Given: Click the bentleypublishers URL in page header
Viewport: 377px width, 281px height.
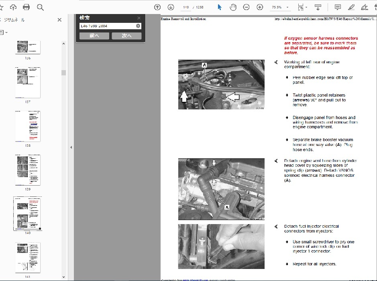Looking at the screenshot, I should tap(326, 19).
